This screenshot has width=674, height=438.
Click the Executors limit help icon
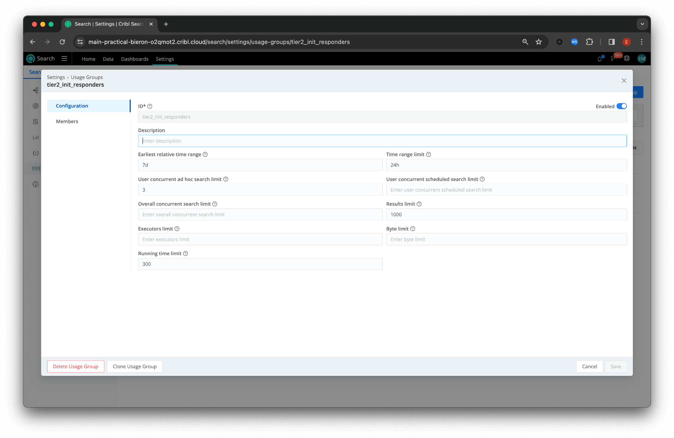(177, 229)
